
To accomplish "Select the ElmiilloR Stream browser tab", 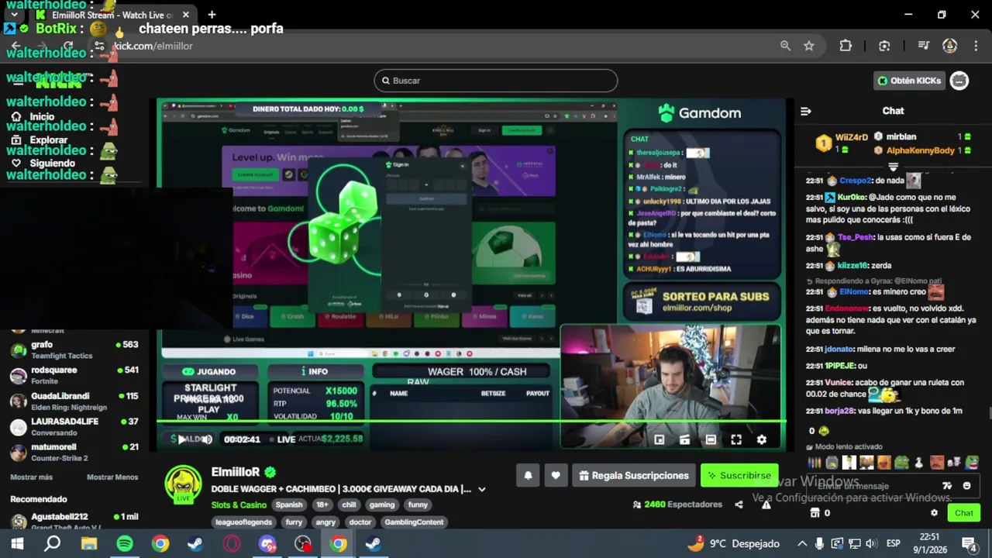I will click(x=112, y=15).
